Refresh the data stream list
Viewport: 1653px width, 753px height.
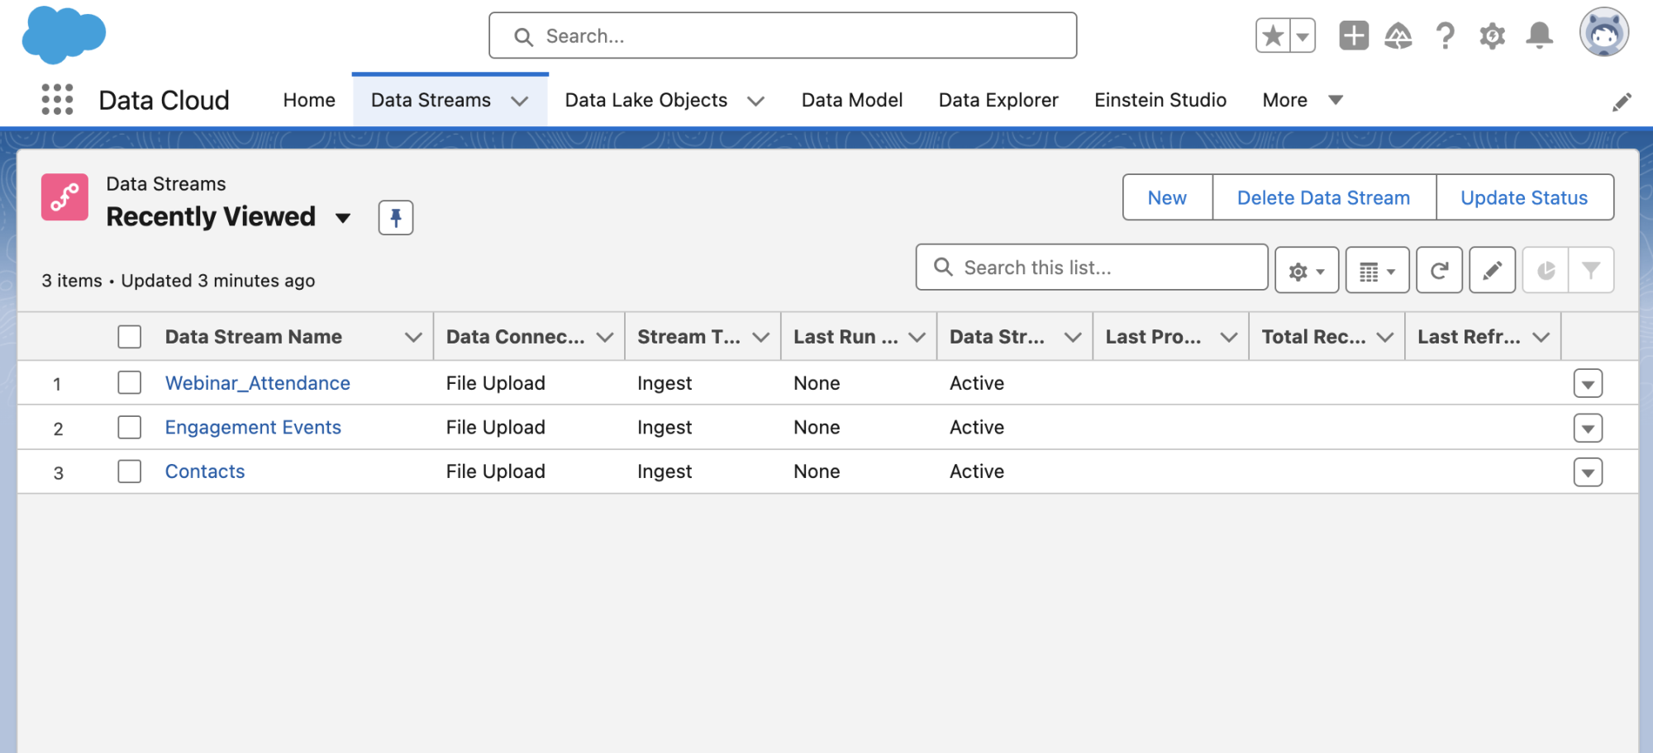point(1439,269)
